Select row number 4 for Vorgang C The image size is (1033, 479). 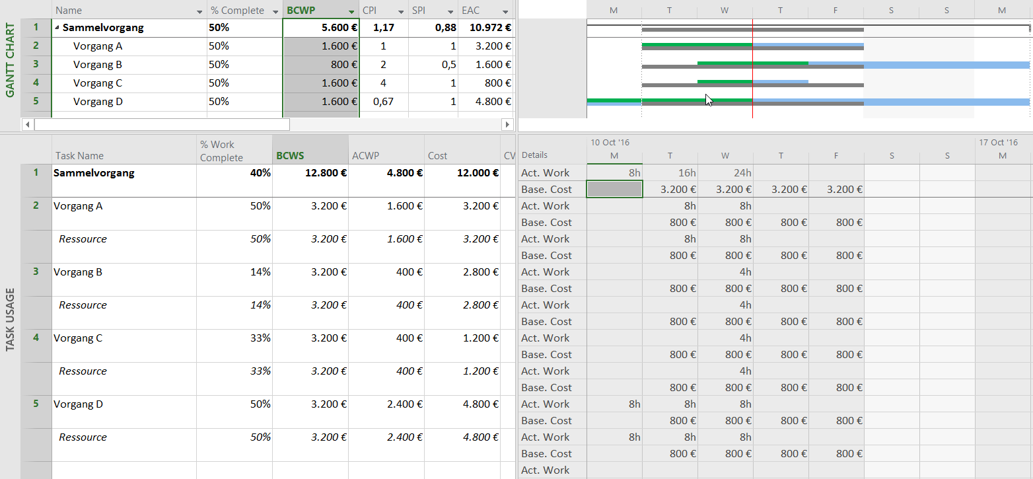coord(37,83)
